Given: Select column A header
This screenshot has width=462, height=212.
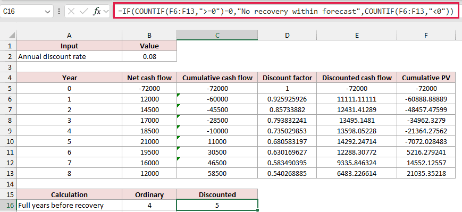Looking at the screenshot, I should (69, 35).
